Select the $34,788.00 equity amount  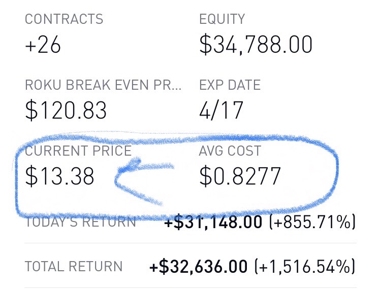coord(256,45)
